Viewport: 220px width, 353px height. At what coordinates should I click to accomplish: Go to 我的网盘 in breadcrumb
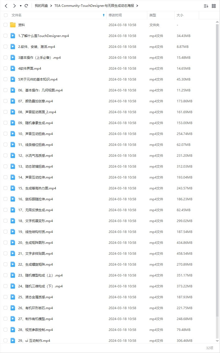point(41,6)
